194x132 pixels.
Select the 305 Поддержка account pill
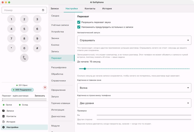pos(22,90)
